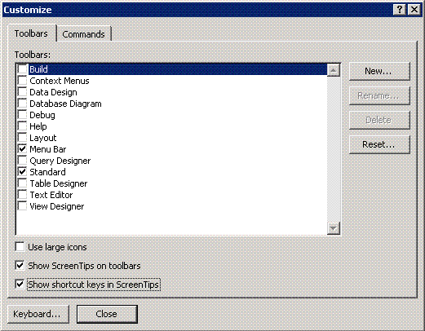This screenshot has width=425, height=331.
Task: Disable Show ScreenTips on toolbars
Action: tap(20, 266)
